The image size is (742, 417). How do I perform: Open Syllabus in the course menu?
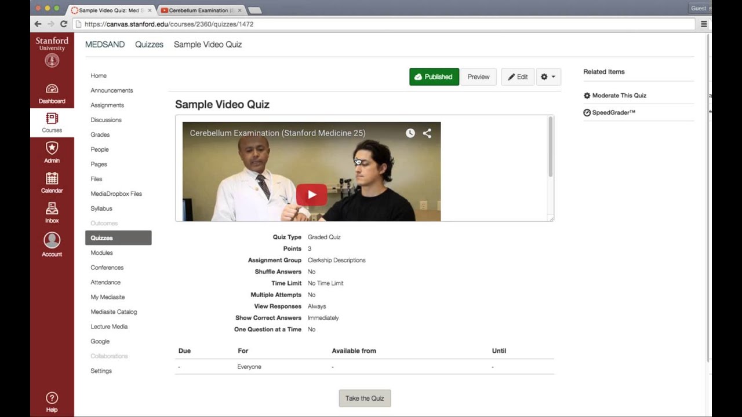(101, 209)
